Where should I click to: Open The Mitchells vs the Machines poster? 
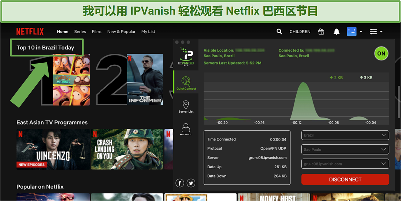point(71,79)
